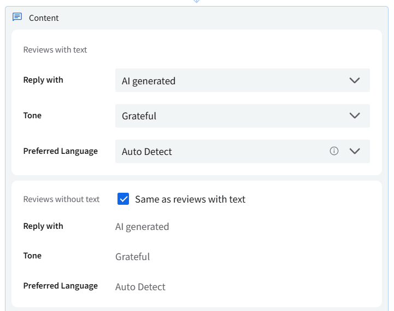394x311 pixels.
Task: Click the chevron arrow on Auto Detect dropdown
Action: click(355, 151)
